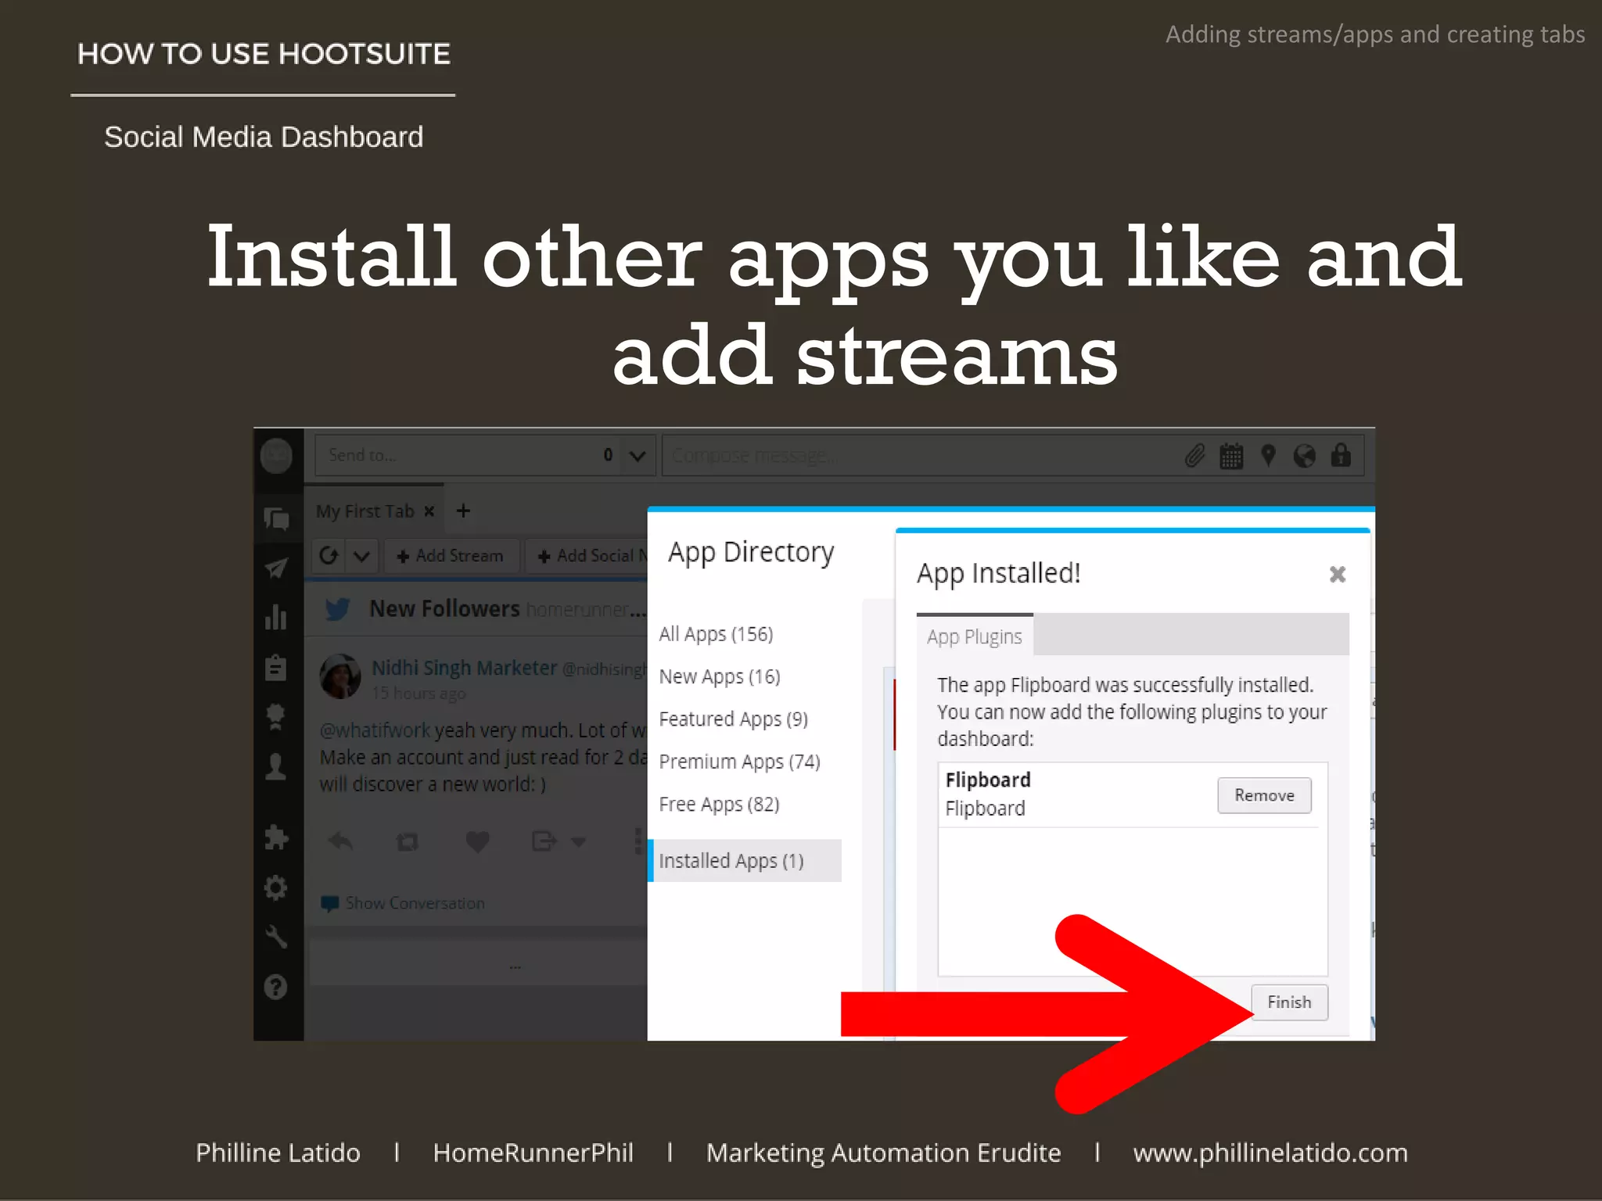Switch to My First Tab
The image size is (1602, 1201).
pyautogui.click(x=365, y=511)
